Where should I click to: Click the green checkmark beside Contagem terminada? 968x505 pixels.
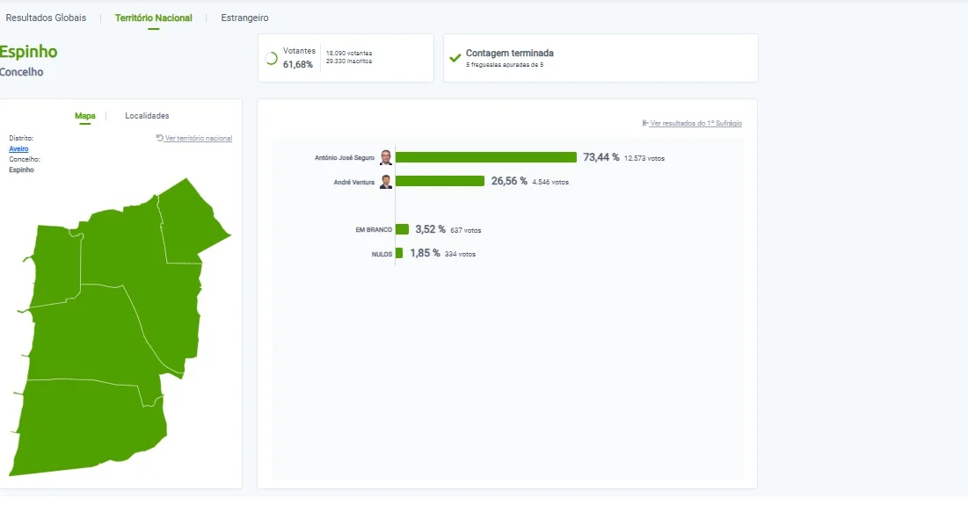(455, 58)
